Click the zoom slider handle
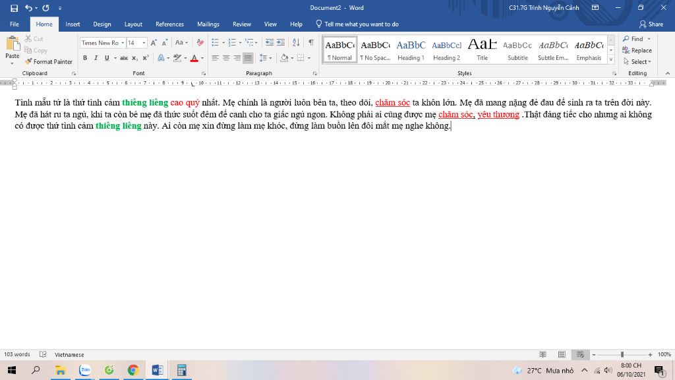The width and height of the screenshot is (675, 380). [622, 354]
